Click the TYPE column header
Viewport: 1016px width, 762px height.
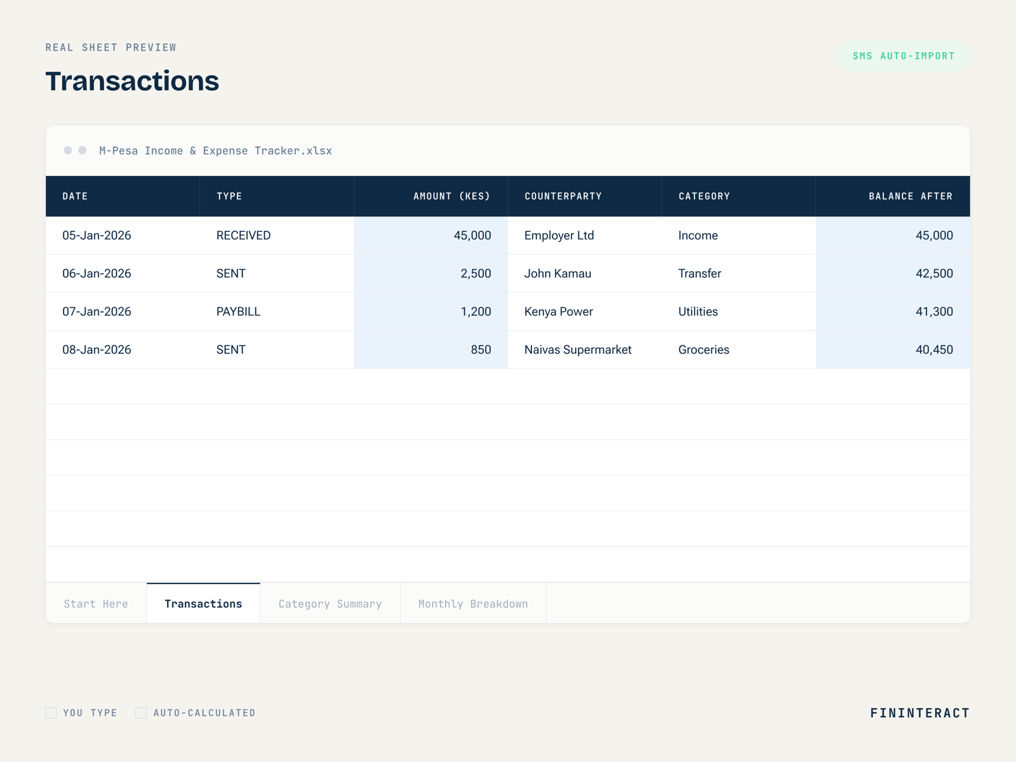[x=277, y=196]
